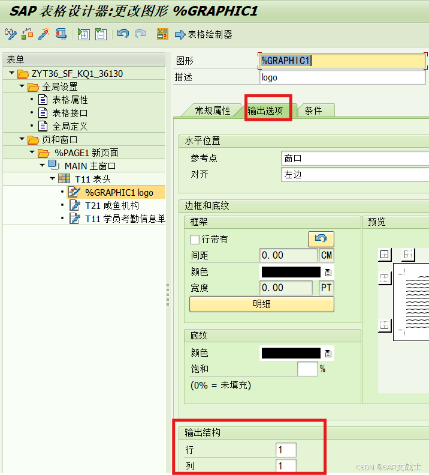
Task: Click the expand subtree toolbar icon
Action: point(83,34)
